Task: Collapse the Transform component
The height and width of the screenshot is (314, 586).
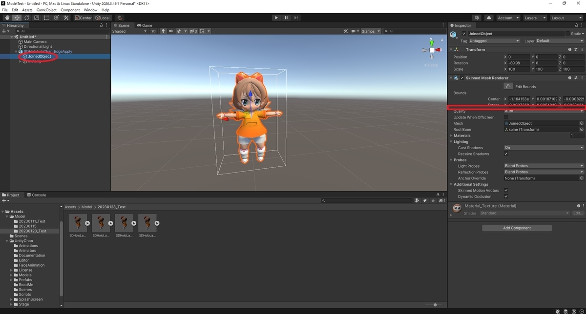Action: pos(451,50)
